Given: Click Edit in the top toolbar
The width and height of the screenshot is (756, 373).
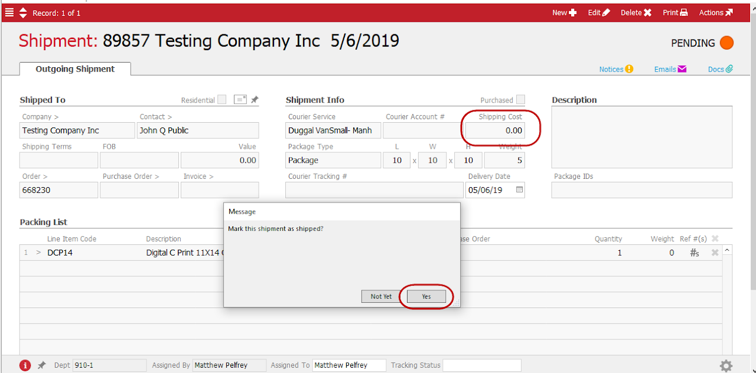Looking at the screenshot, I should click(599, 12).
